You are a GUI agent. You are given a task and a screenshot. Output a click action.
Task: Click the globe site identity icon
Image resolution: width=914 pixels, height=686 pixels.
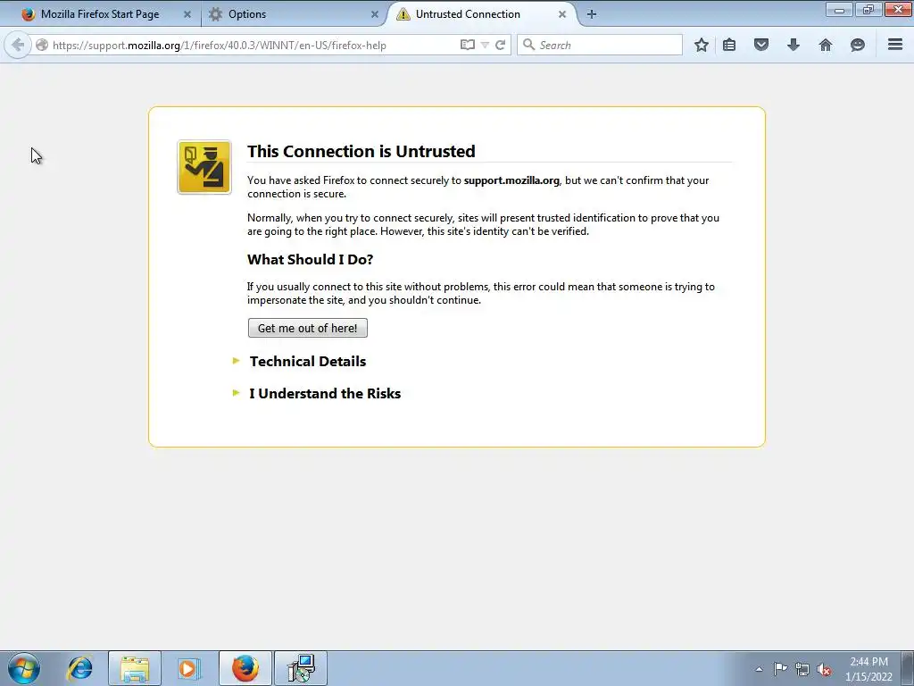pos(41,45)
